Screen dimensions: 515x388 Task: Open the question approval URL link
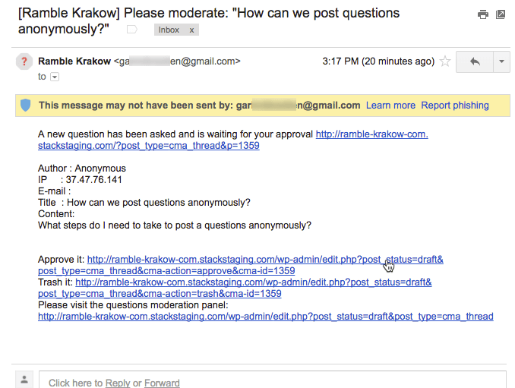pos(371,134)
